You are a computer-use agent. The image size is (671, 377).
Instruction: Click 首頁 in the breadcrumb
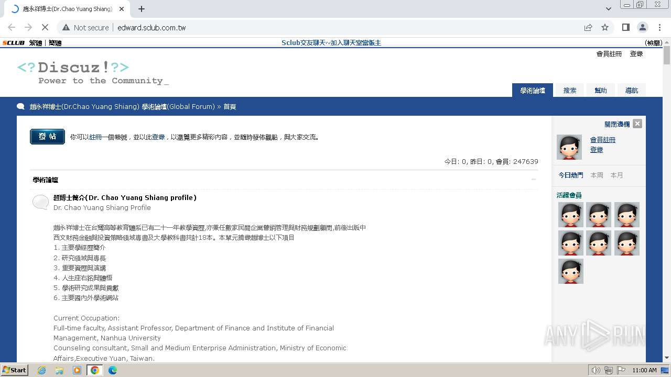[230, 106]
